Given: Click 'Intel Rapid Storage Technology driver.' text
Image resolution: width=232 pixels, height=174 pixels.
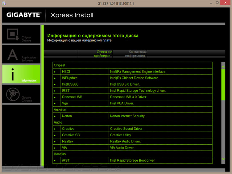Looking at the screenshot, I should [138, 91].
